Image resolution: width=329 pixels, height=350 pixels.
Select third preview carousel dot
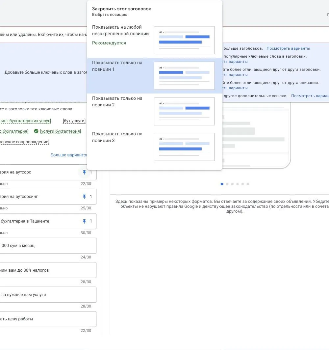pos(232,184)
